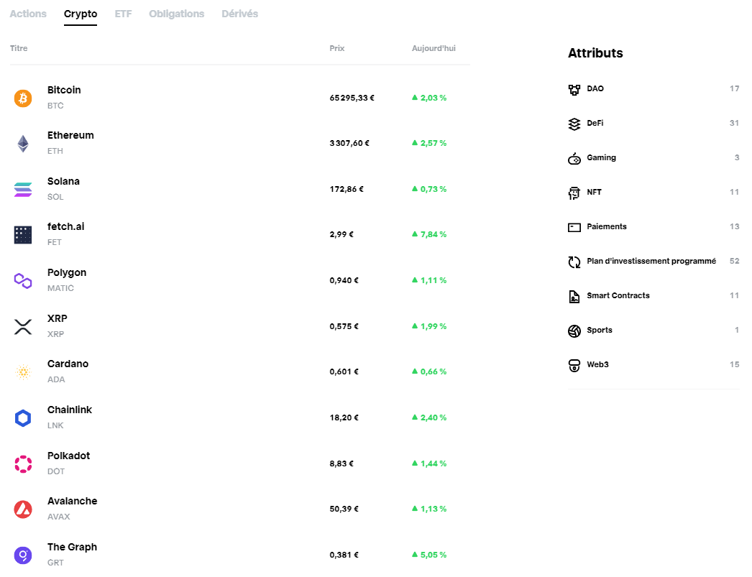Viewport: 752px width, 577px height.
Task: Click Ethereum price 3 307,60 €
Action: click(x=349, y=143)
